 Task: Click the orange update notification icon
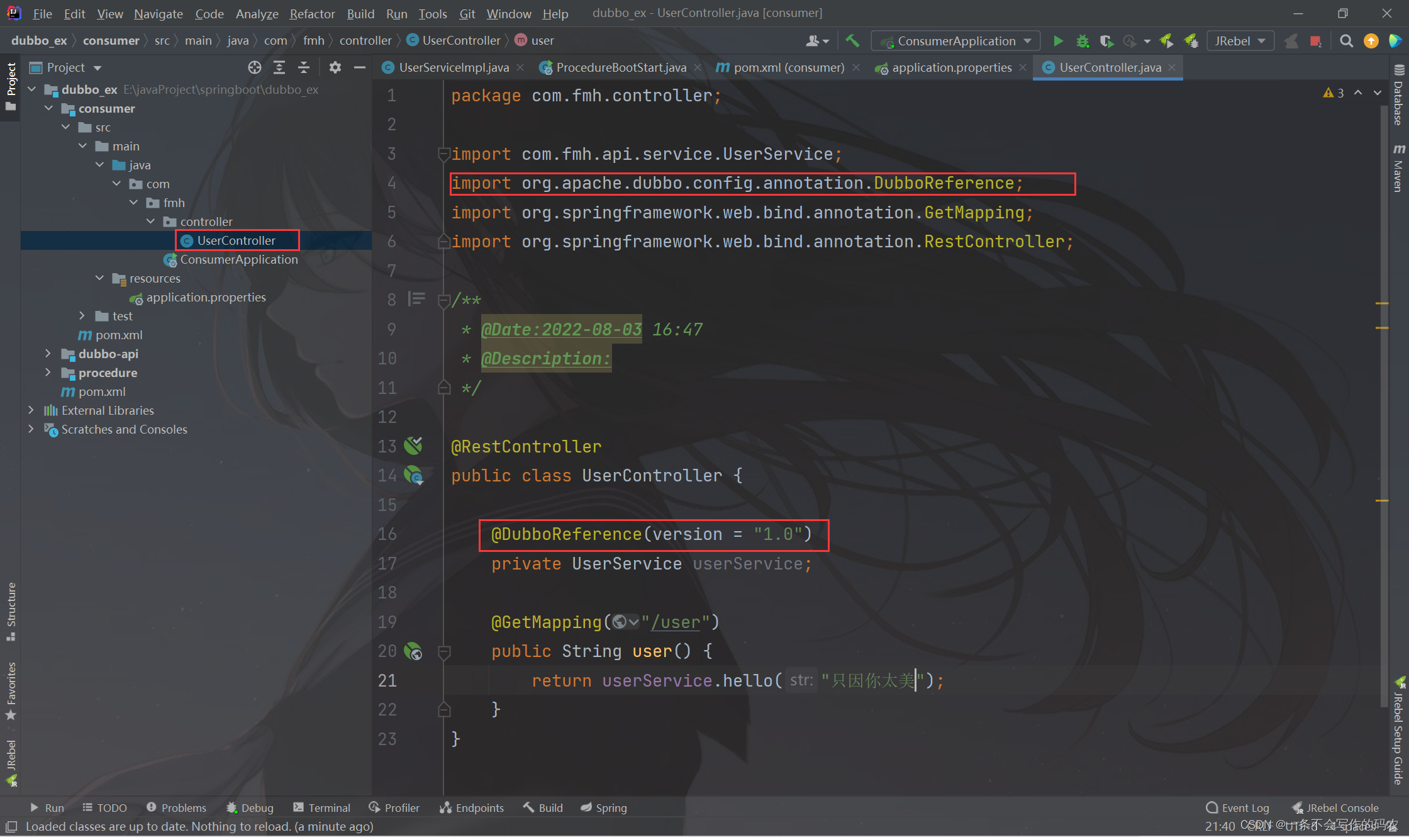[x=1371, y=40]
